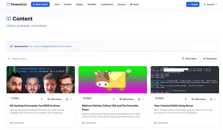Star the How I Hacked NASA article
The height and width of the screenshot is (130, 223).
pos(211,99)
